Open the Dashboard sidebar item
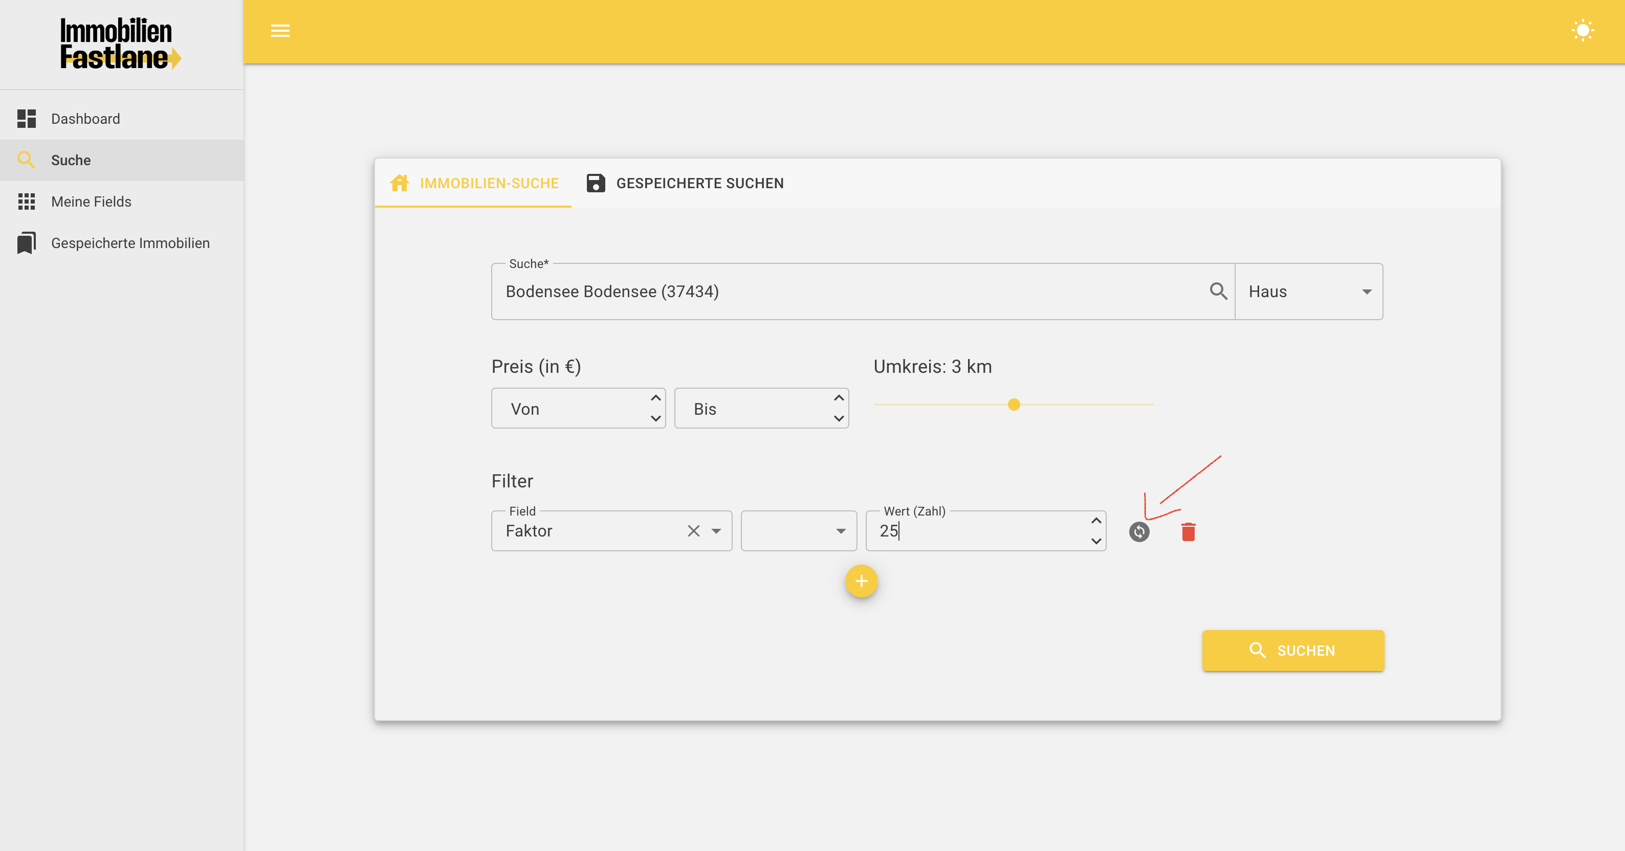This screenshot has height=851, width=1625. coord(85,119)
